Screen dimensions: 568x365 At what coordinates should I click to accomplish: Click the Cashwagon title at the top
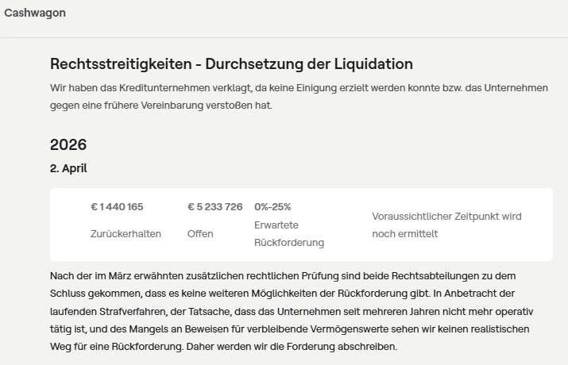click(x=35, y=13)
